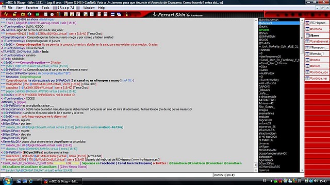330x185 pixels.
Task: Select user +Animari in the nick list
Action: pyautogui.click(x=265, y=50)
